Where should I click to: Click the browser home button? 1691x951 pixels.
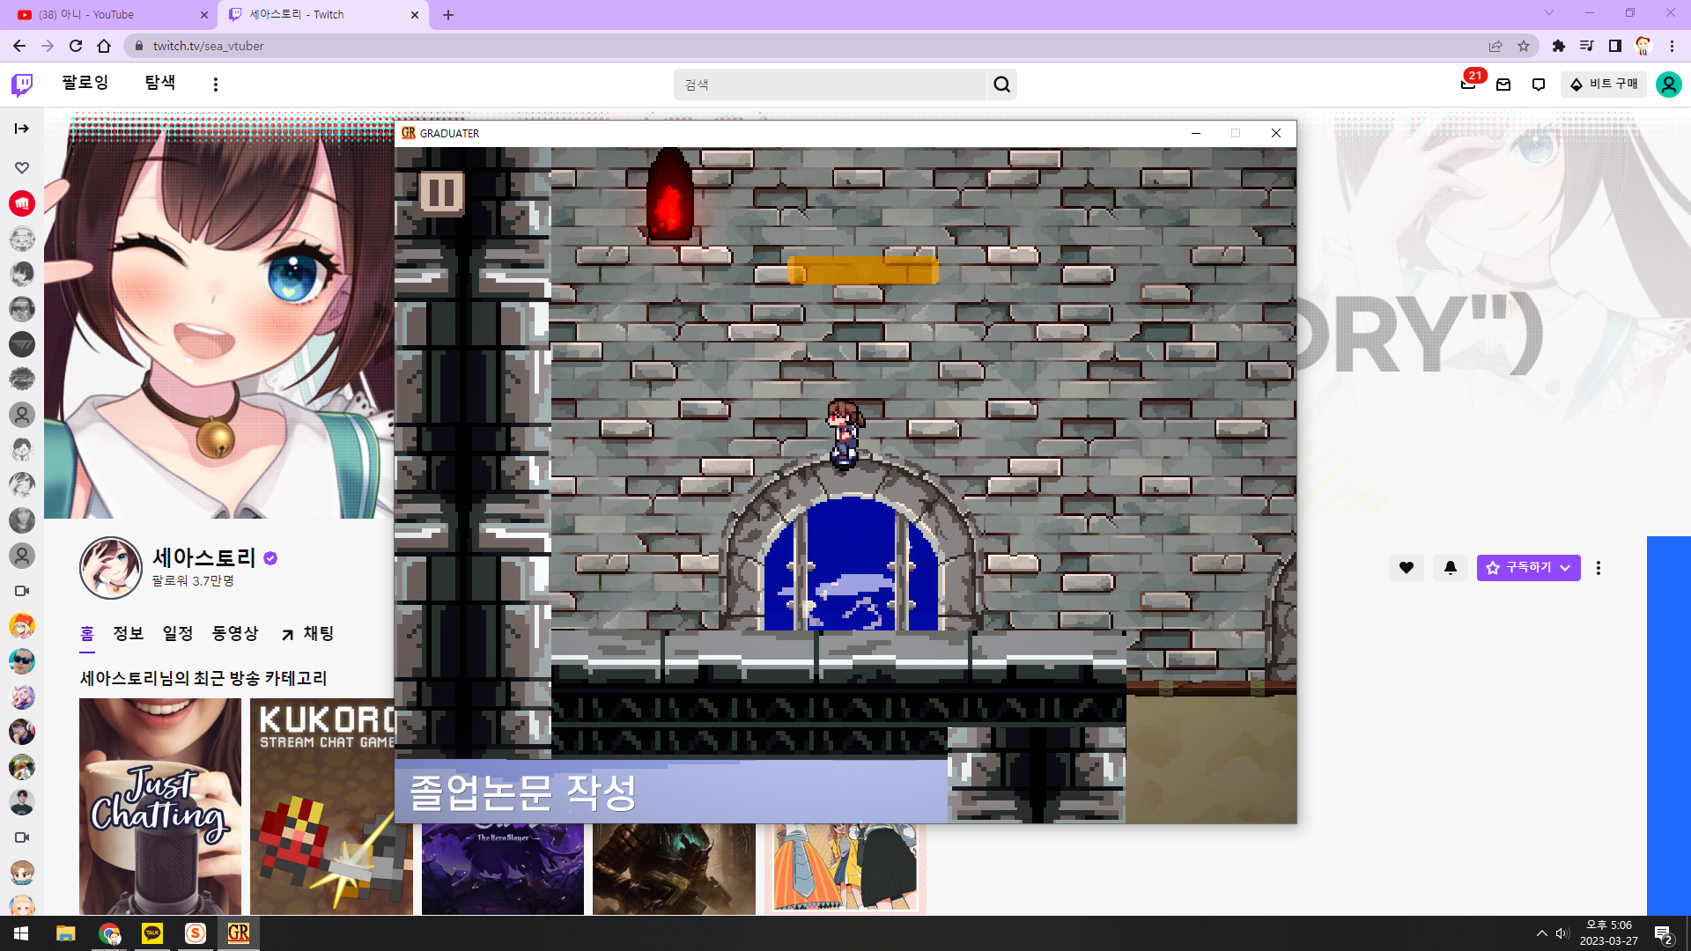[104, 46]
